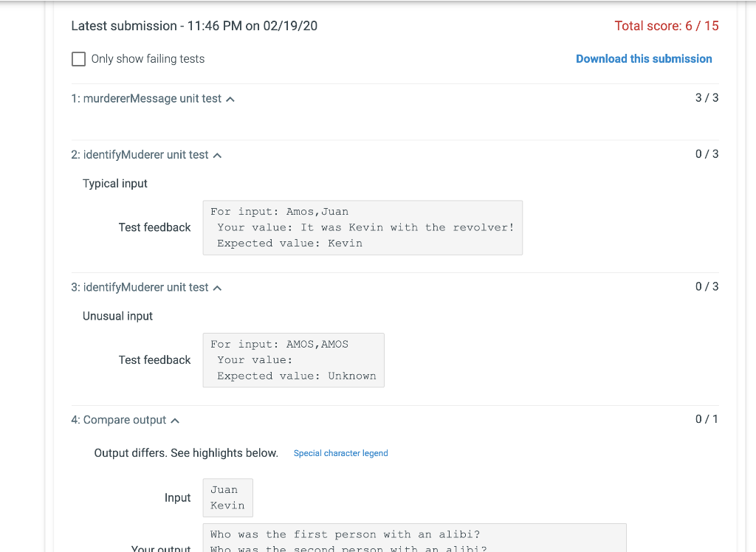The width and height of the screenshot is (756, 552).
Task: Click 'Who was the first person with an alibi?'
Action: [x=346, y=534]
